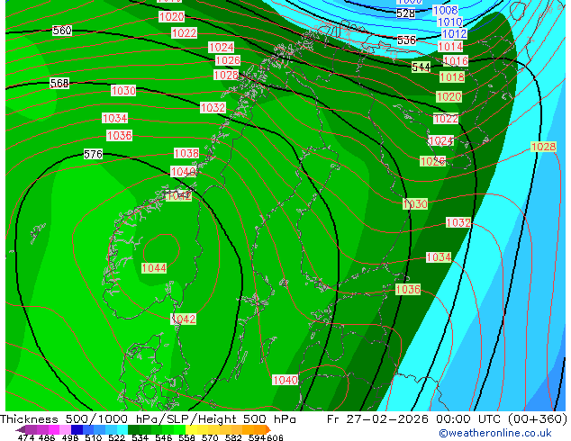Click the light pink legend swatch

point(65,429)
